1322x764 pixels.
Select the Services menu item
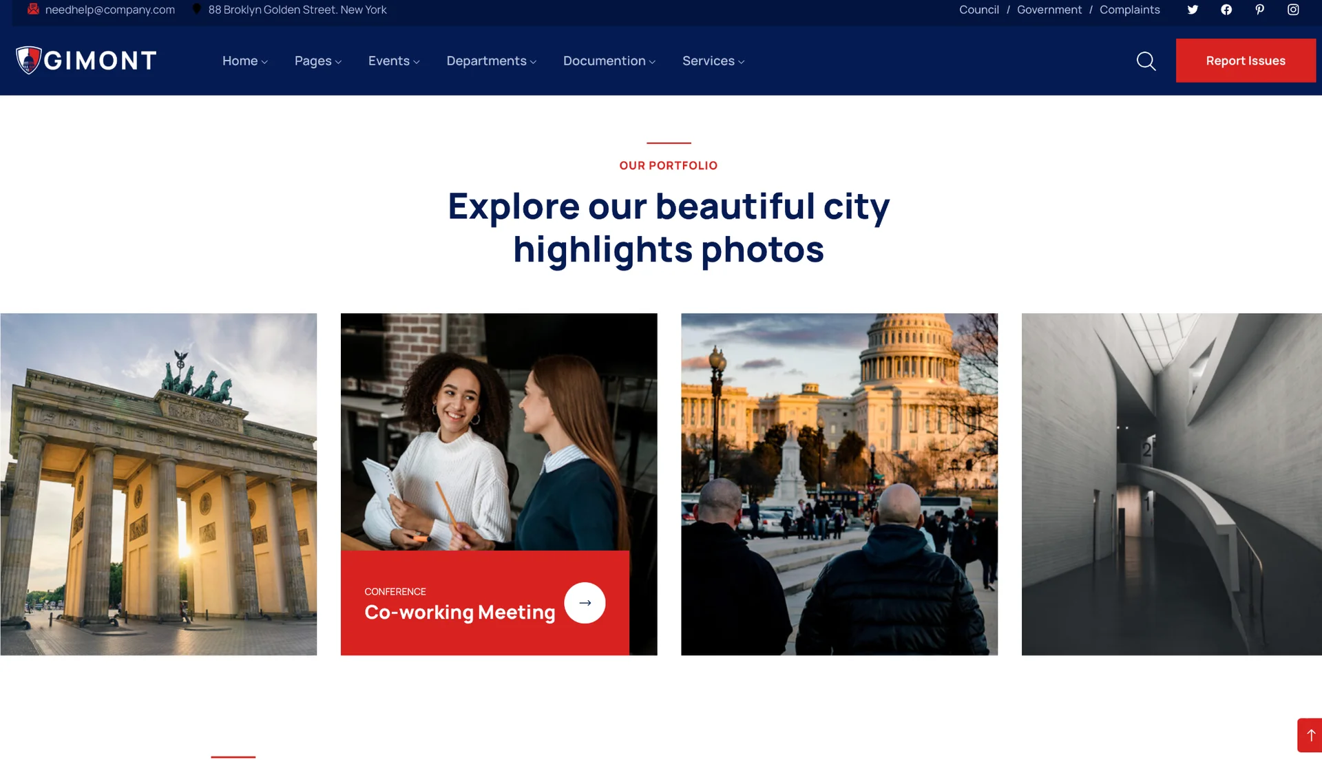click(713, 61)
